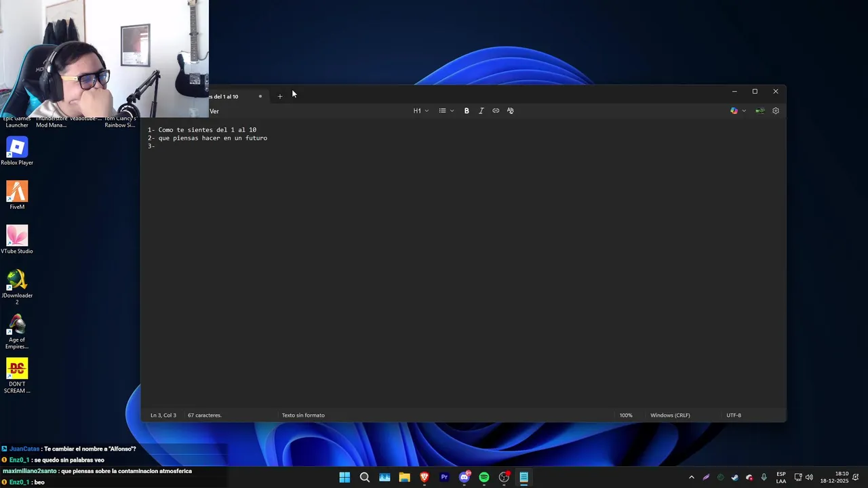Show hidden system tray icons
This screenshot has height=488, width=868.
[x=692, y=477]
